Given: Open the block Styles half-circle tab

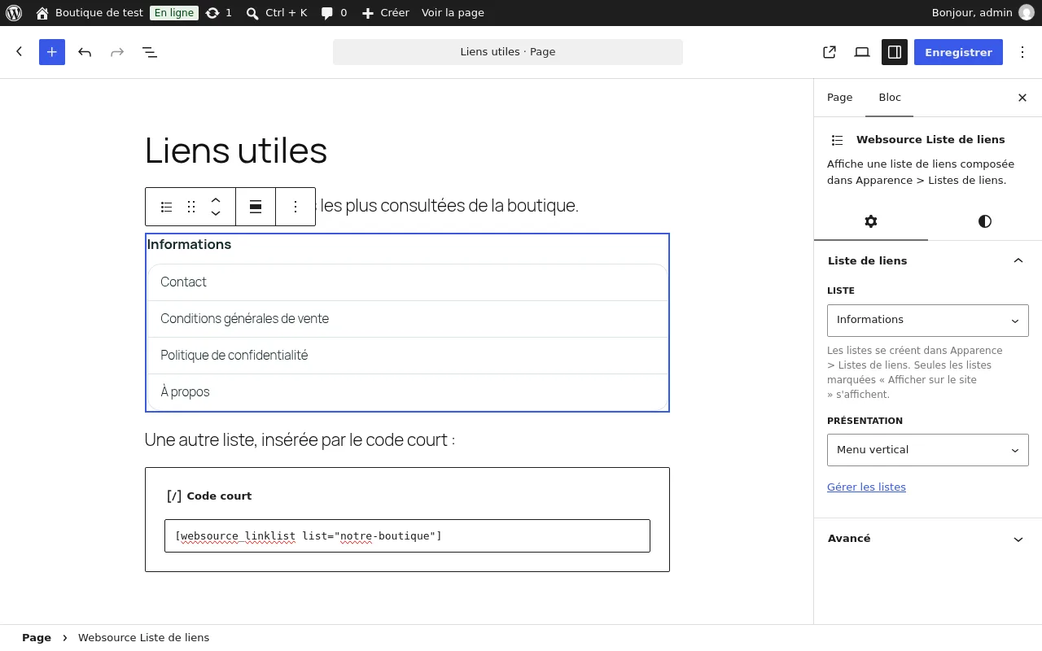Looking at the screenshot, I should coord(985,221).
